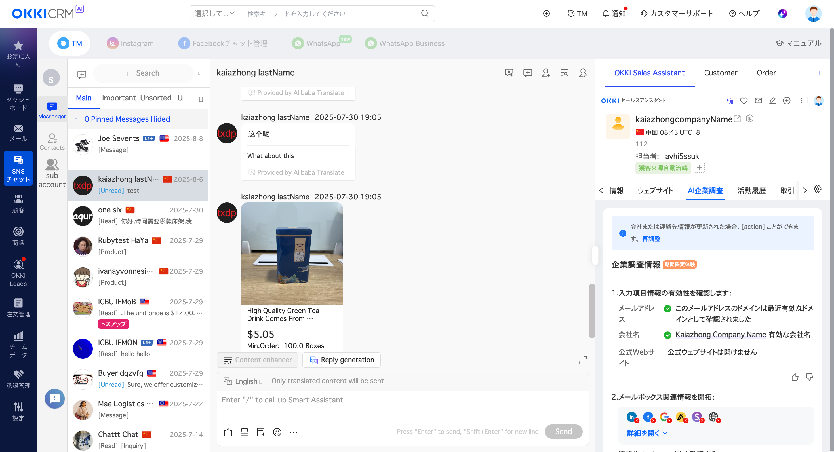Image resolution: width=834 pixels, height=452 pixels.
Task: Open the お気に入り favorites sidebar item
Action: click(x=18, y=54)
